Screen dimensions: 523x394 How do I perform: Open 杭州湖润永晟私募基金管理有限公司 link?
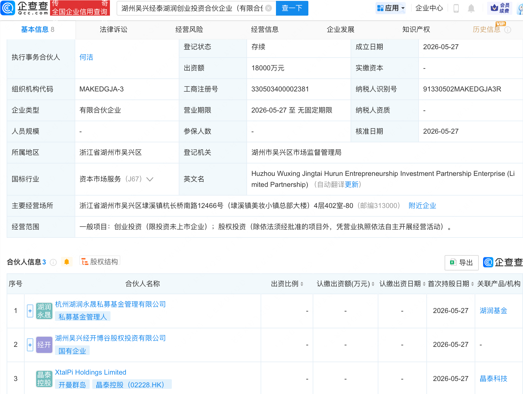[x=110, y=304]
